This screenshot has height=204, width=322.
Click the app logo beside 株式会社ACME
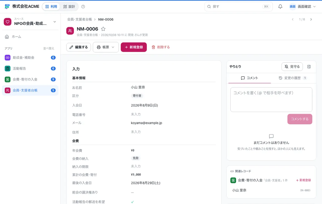7,7
